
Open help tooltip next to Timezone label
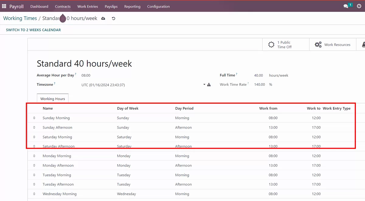55,83
